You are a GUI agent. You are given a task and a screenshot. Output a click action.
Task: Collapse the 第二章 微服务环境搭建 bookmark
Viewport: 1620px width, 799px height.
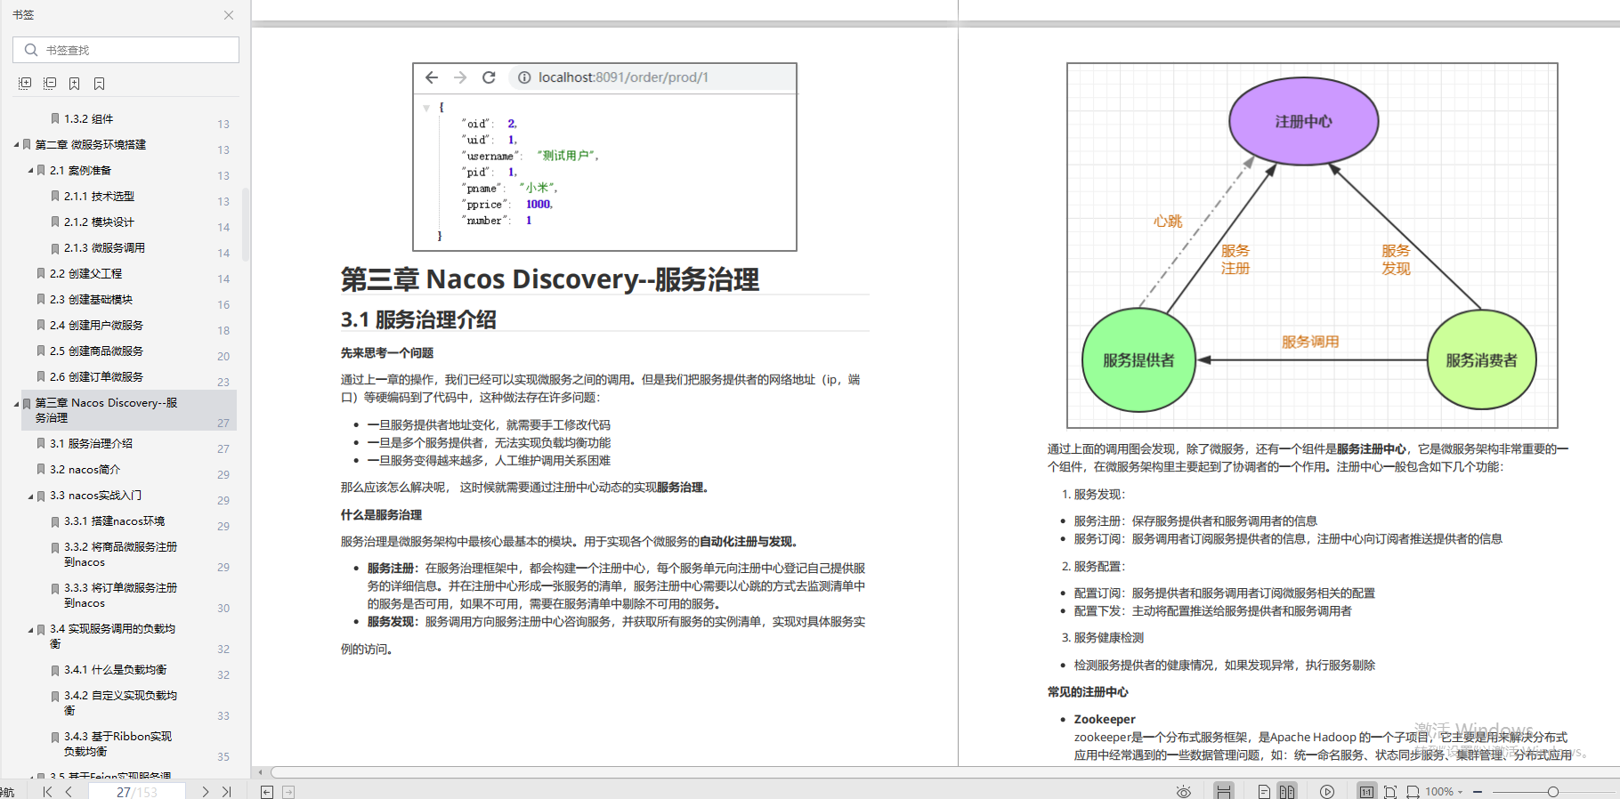(x=16, y=144)
